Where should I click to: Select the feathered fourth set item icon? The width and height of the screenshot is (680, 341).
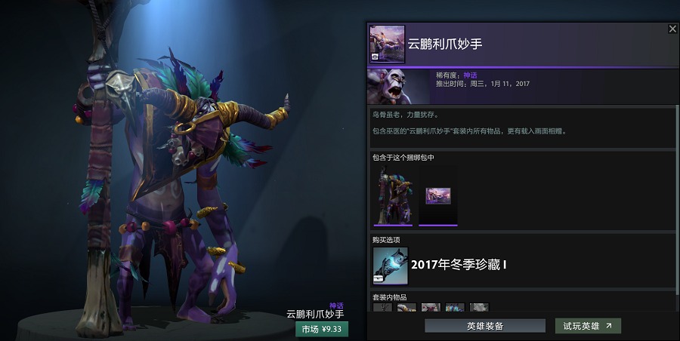click(x=455, y=307)
